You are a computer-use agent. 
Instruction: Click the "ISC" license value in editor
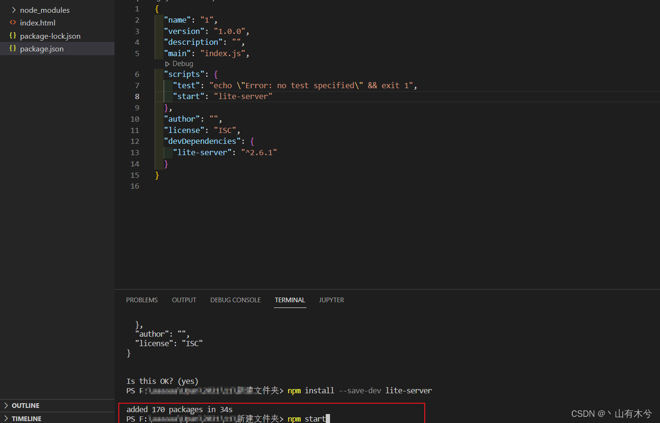[x=225, y=131]
